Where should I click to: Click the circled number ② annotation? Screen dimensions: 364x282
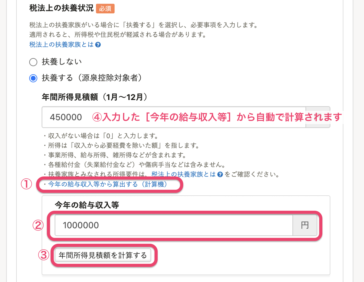pos(38,225)
